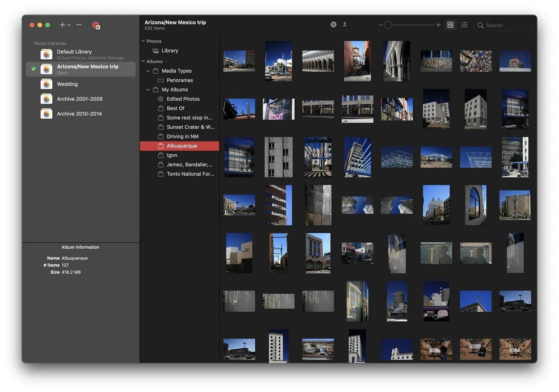This screenshot has height=392, width=559.
Task: Click the thumbnail size slider knob
Action: (x=388, y=25)
